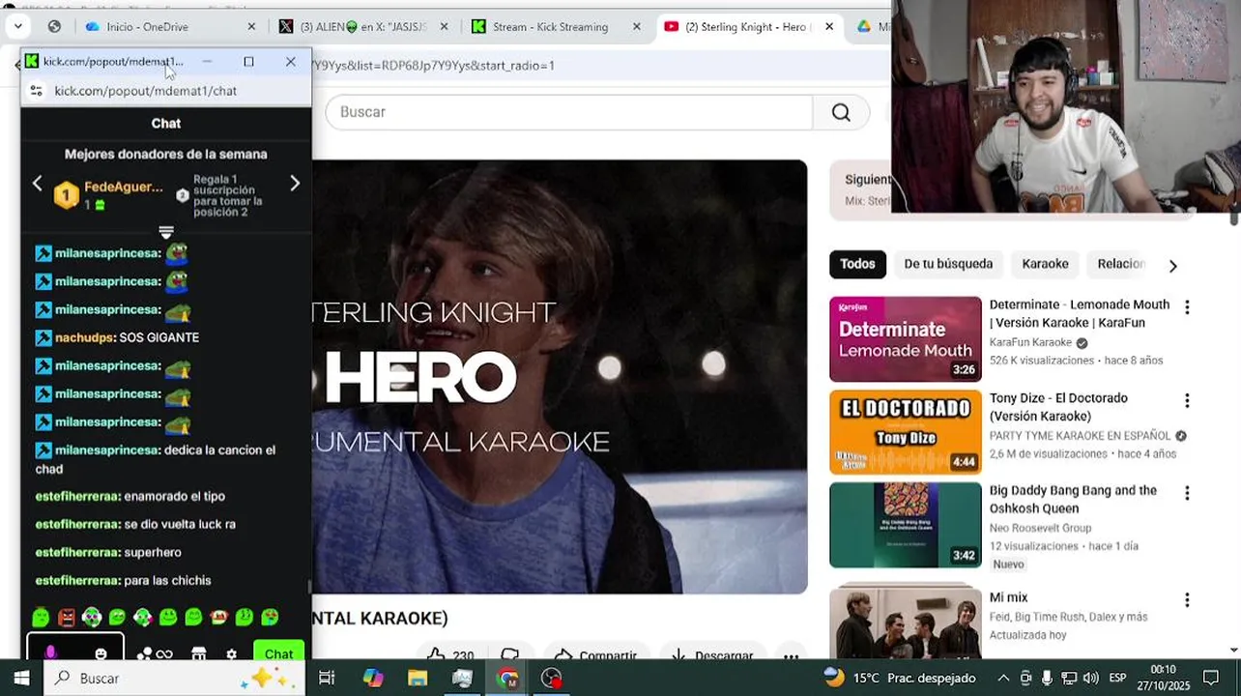Open the 'Mi mix' playlist title

1008,597
